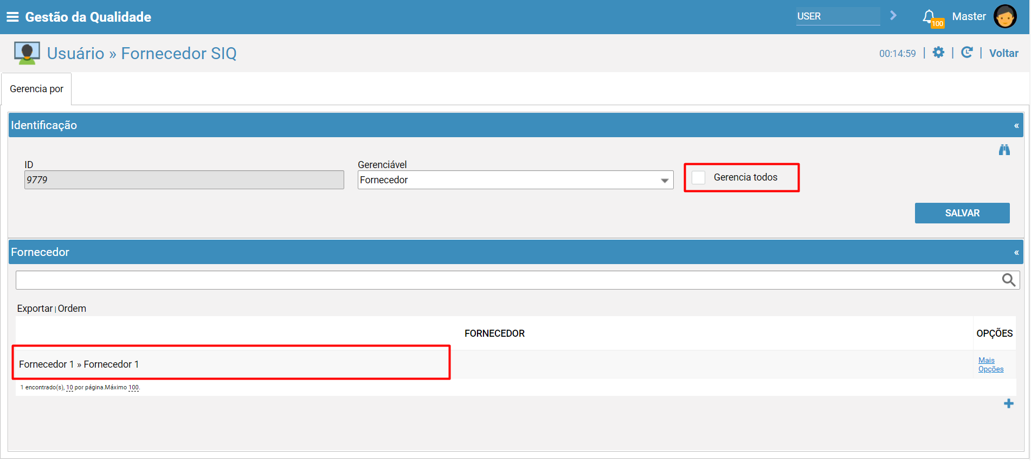Change the Máximo 100 value
The width and height of the screenshot is (1031, 462).
click(133, 387)
